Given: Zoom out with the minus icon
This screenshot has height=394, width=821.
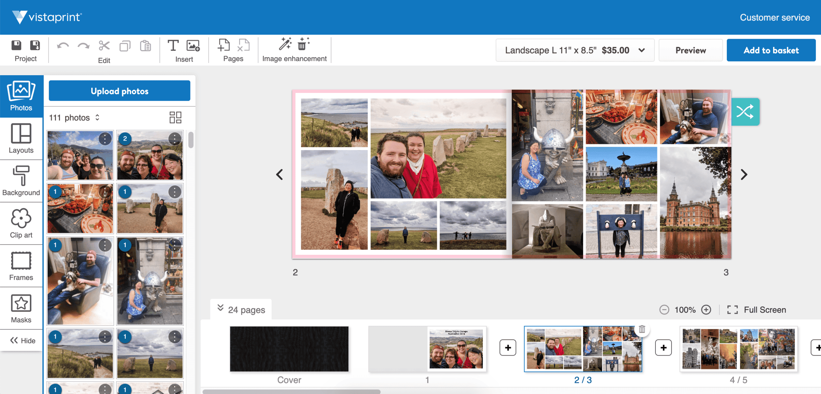Looking at the screenshot, I should [664, 310].
